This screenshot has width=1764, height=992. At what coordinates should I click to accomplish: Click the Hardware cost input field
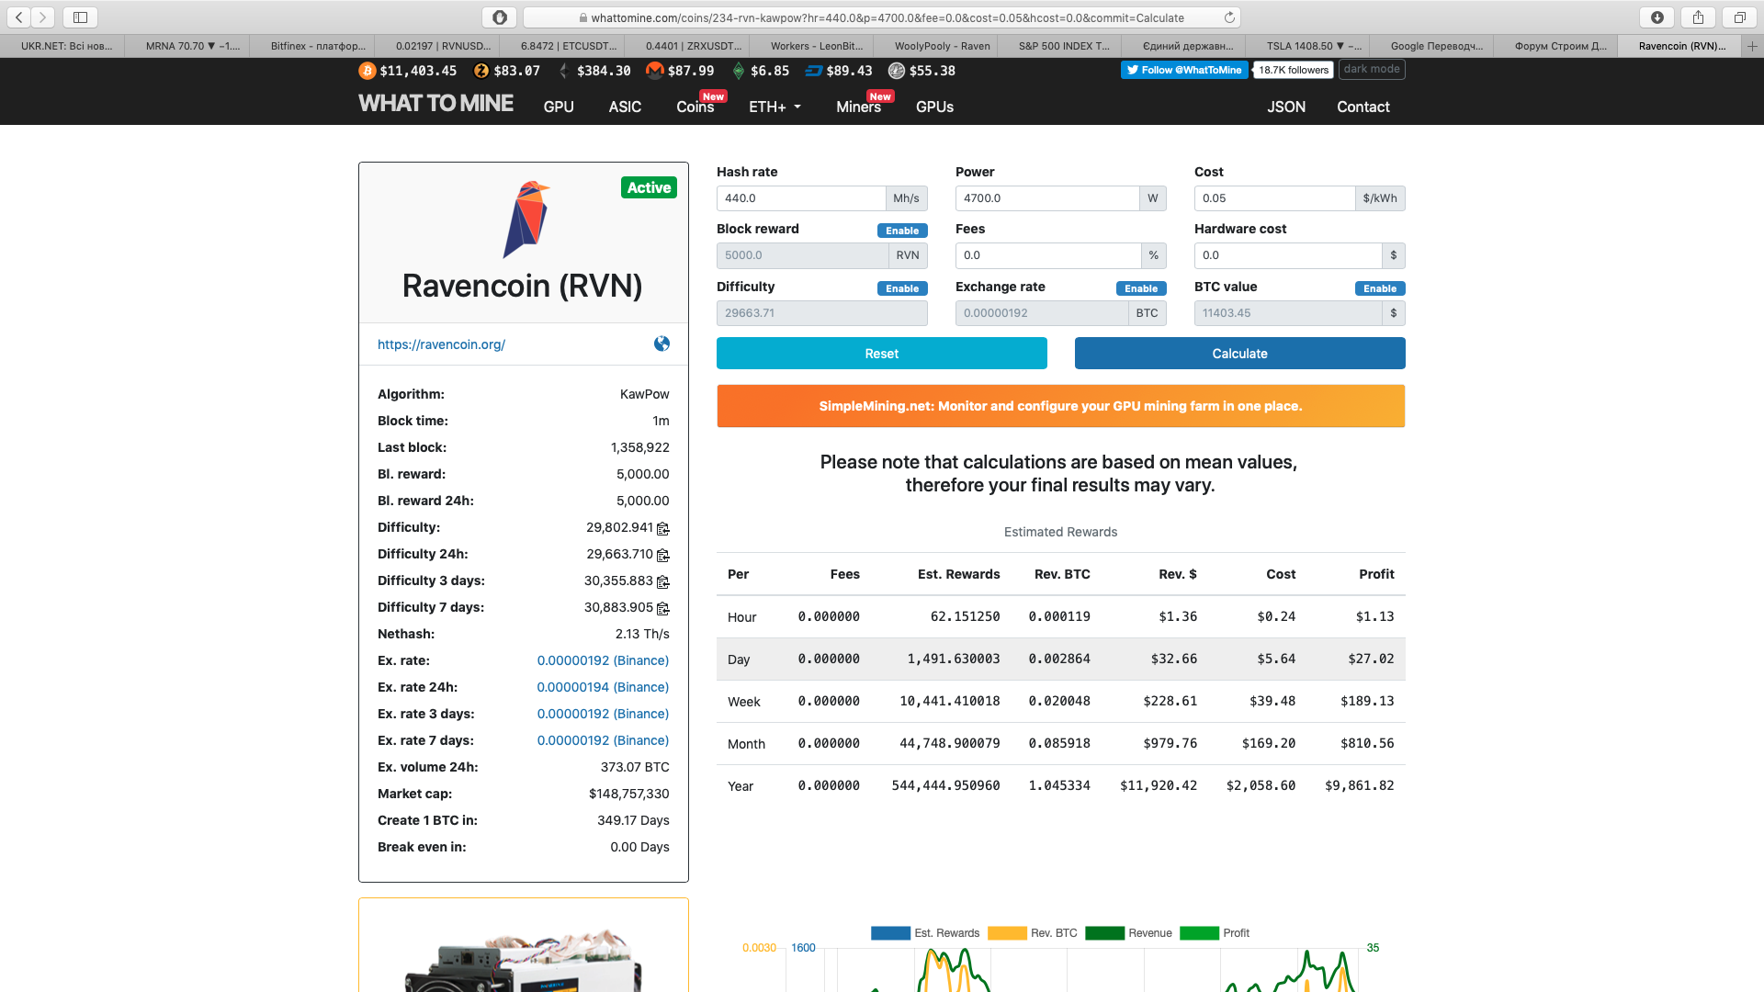pyautogui.click(x=1288, y=255)
